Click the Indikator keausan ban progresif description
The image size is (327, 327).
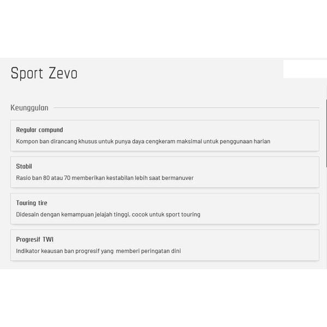pyautogui.click(x=98, y=251)
